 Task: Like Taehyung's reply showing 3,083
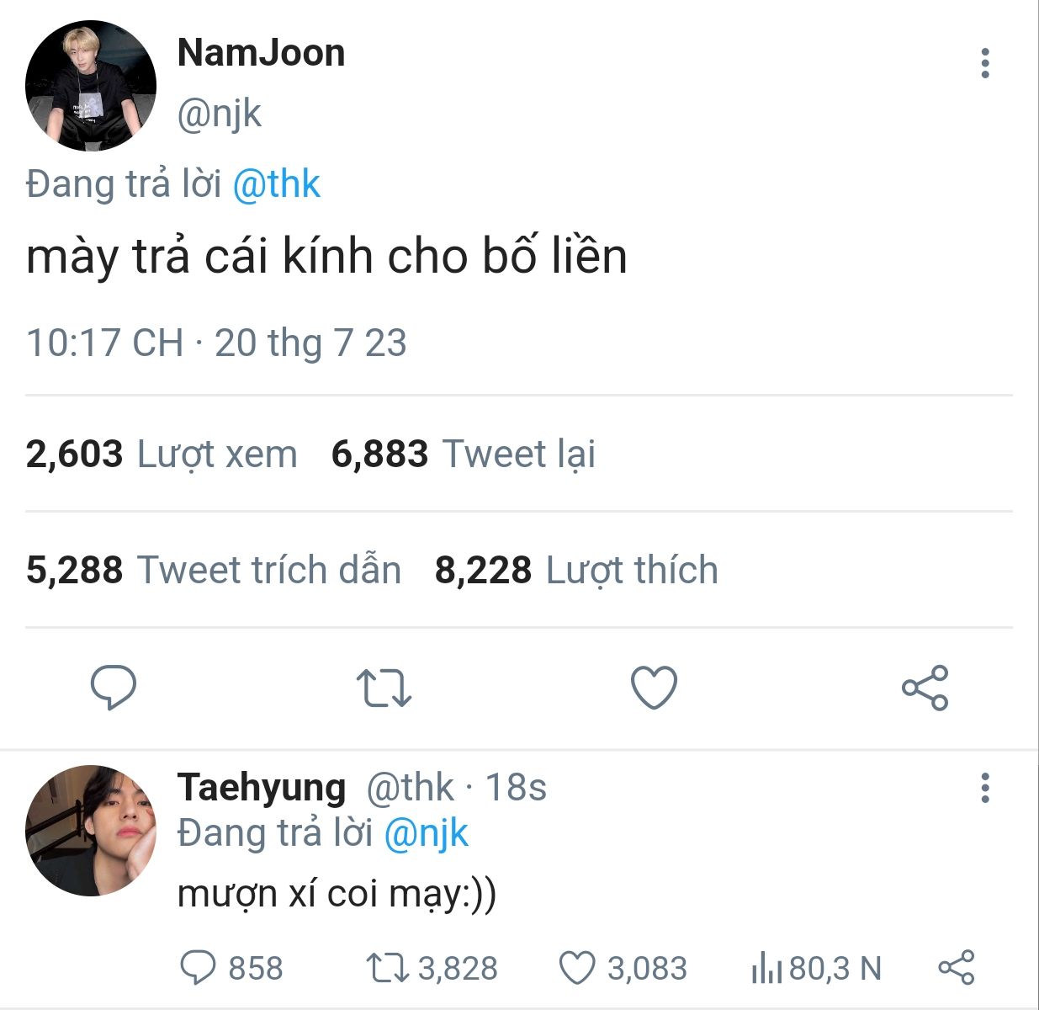tap(577, 968)
